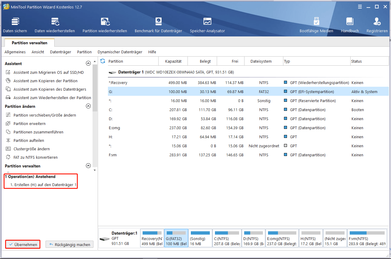Image resolution: width=391 pixels, height=259 pixels.
Task: Launch Partition wiederherstellen tool
Action: 105,25
